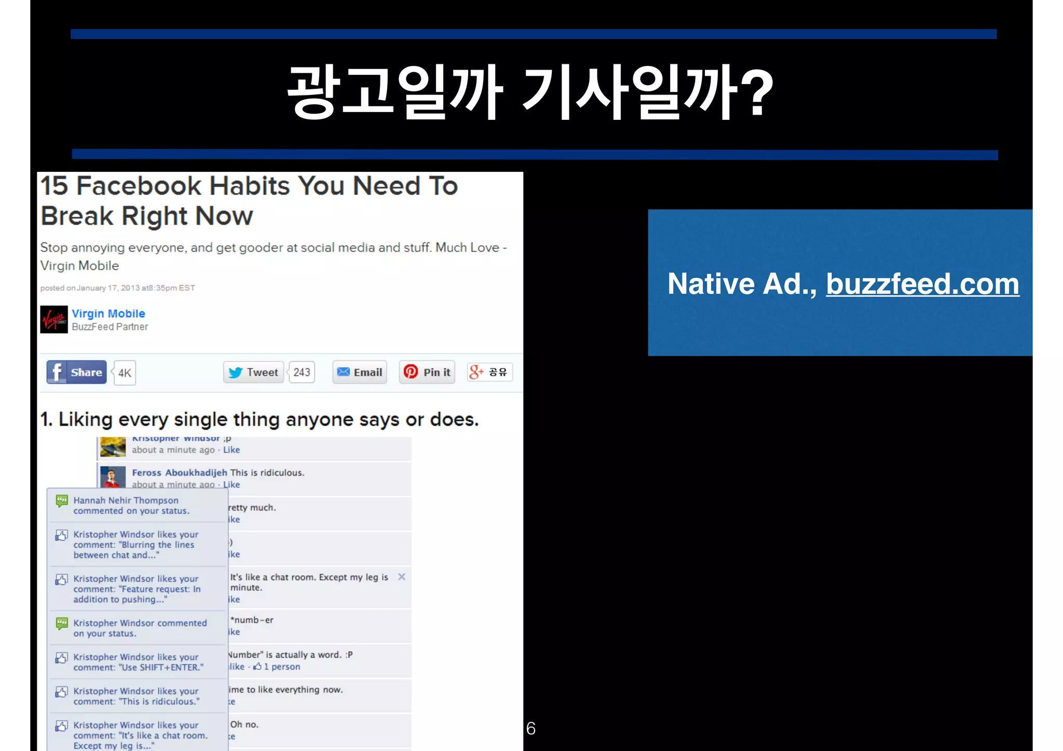1063x751 pixels.
Task: Click comment icon beside Hannah Nehir Thompson notification
Action: pyautogui.click(x=62, y=501)
